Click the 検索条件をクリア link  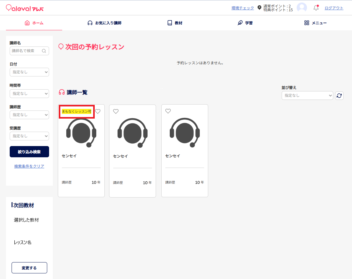coord(29,166)
